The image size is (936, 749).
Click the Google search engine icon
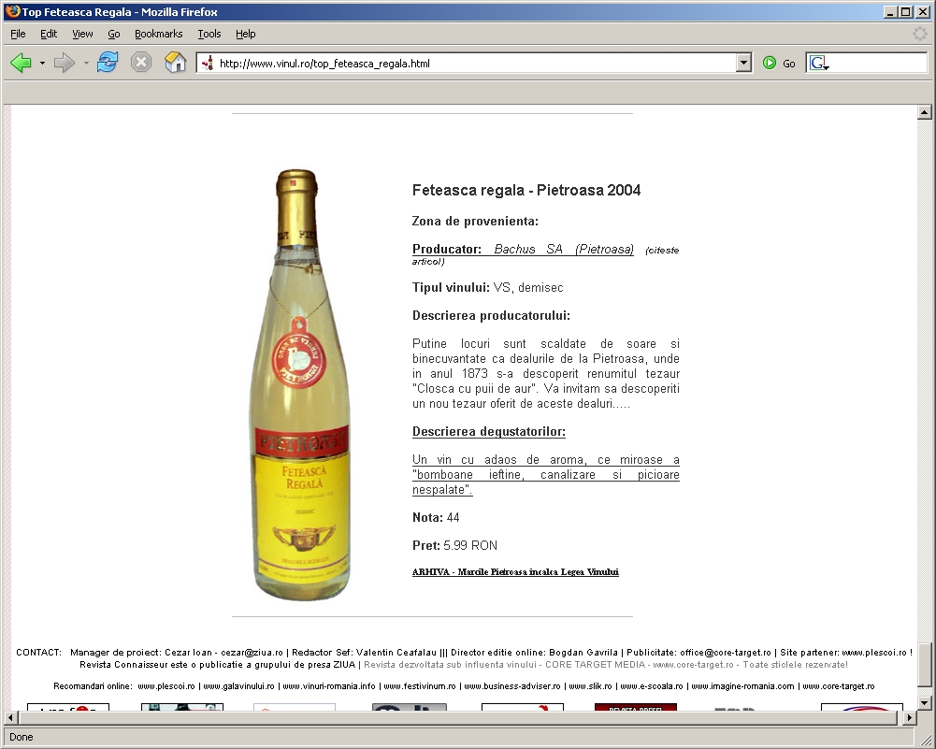click(x=818, y=64)
